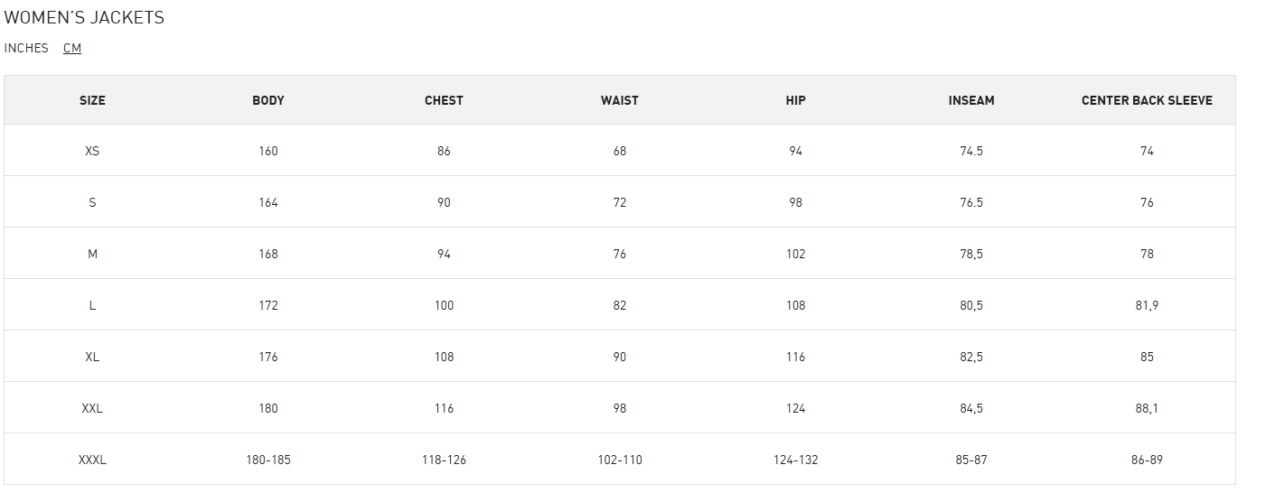
Task: Click the WOMEN'S JACKETS heading
Action: point(84,18)
